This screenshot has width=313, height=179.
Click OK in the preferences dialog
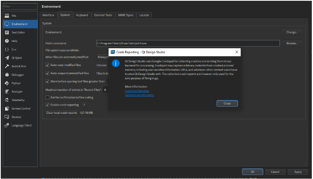click(252, 172)
